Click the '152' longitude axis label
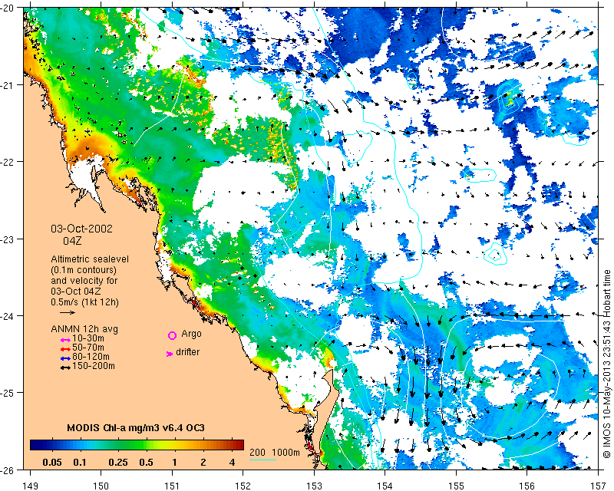The width and height of the screenshot is (614, 491). 243,486
